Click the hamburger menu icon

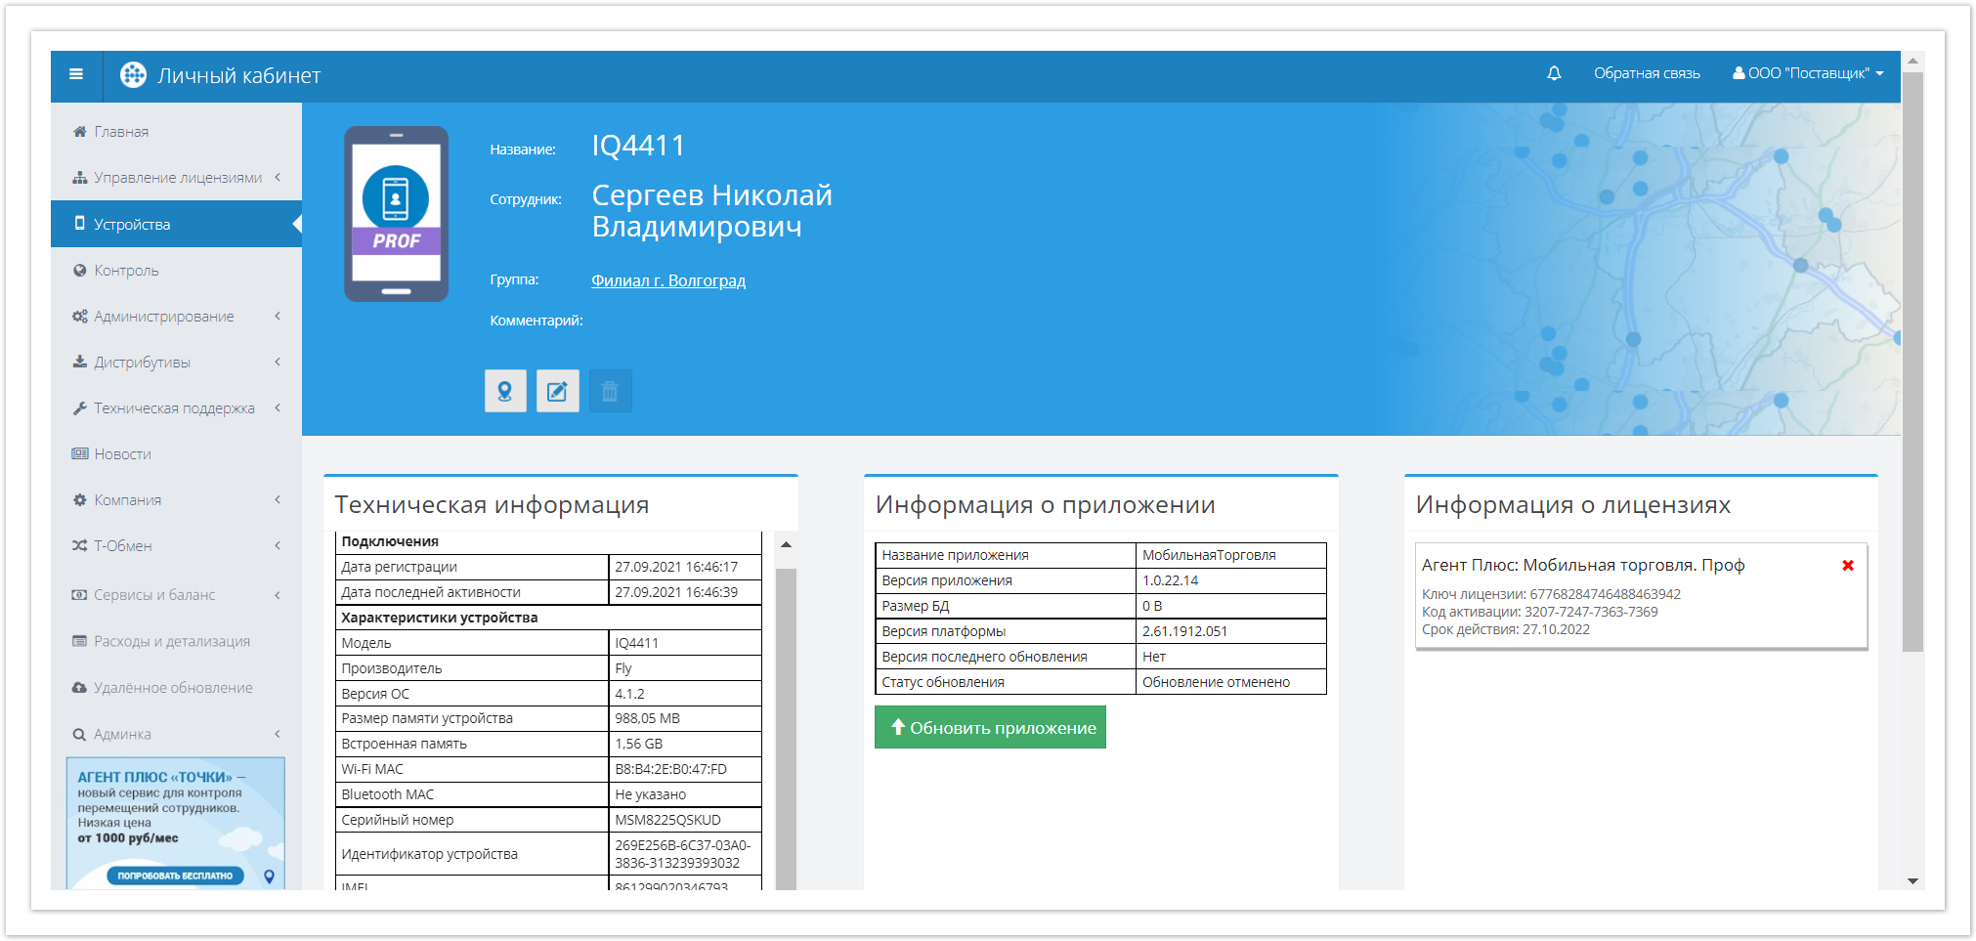(x=76, y=74)
